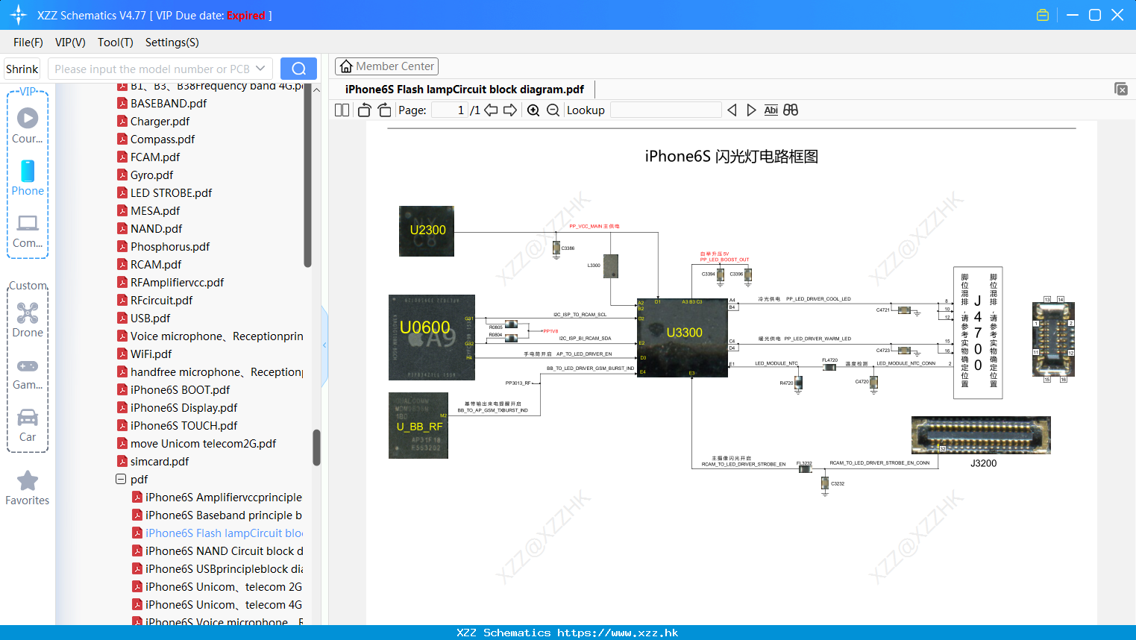Open the File(F) menu

click(28, 43)
